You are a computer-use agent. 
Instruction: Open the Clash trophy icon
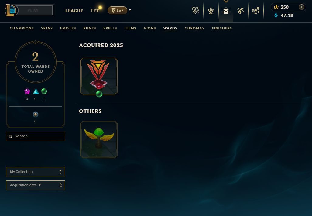(x=196, y=11)
